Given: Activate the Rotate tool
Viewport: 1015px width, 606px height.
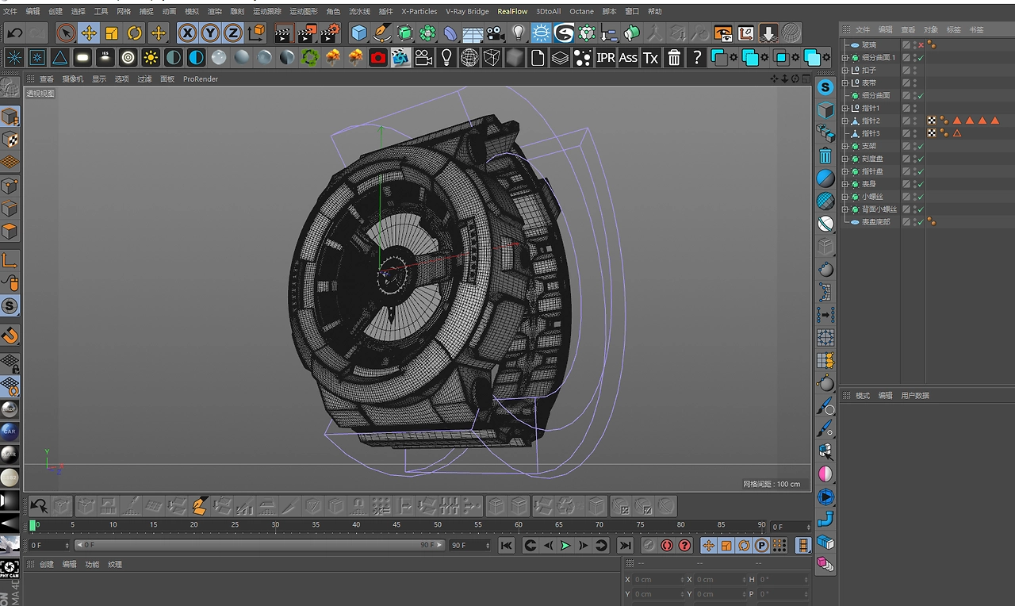Looking at the screenshot, I should [135, 33].
